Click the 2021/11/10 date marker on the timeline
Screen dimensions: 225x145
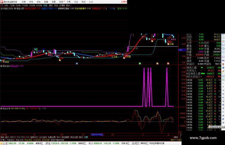(x=97, y=135)
